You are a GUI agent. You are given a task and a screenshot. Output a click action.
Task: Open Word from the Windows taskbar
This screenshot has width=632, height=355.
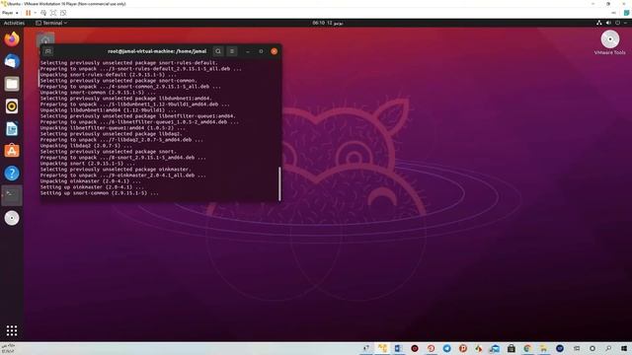tap(398, 348)
